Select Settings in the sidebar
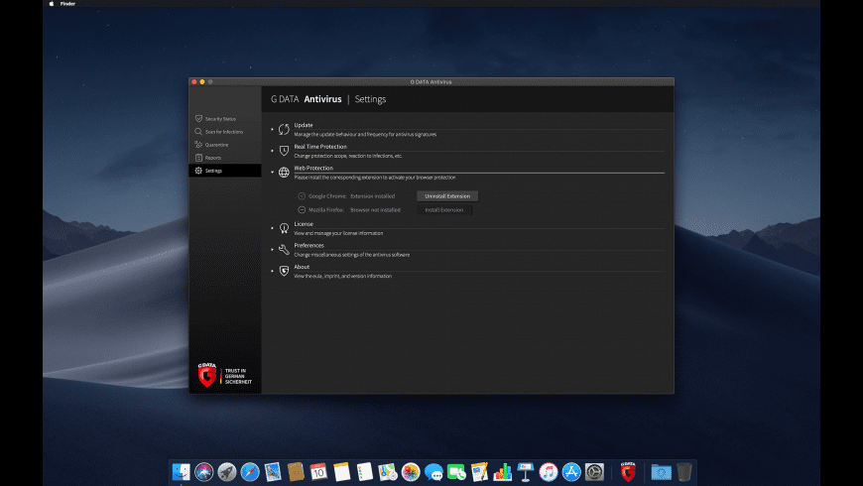Image resolution: width=863 pixels, height=486 pixels. [x=225, y=171]
